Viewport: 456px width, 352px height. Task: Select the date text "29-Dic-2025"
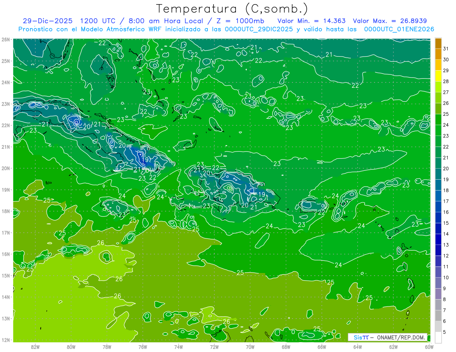click(47, 21)
